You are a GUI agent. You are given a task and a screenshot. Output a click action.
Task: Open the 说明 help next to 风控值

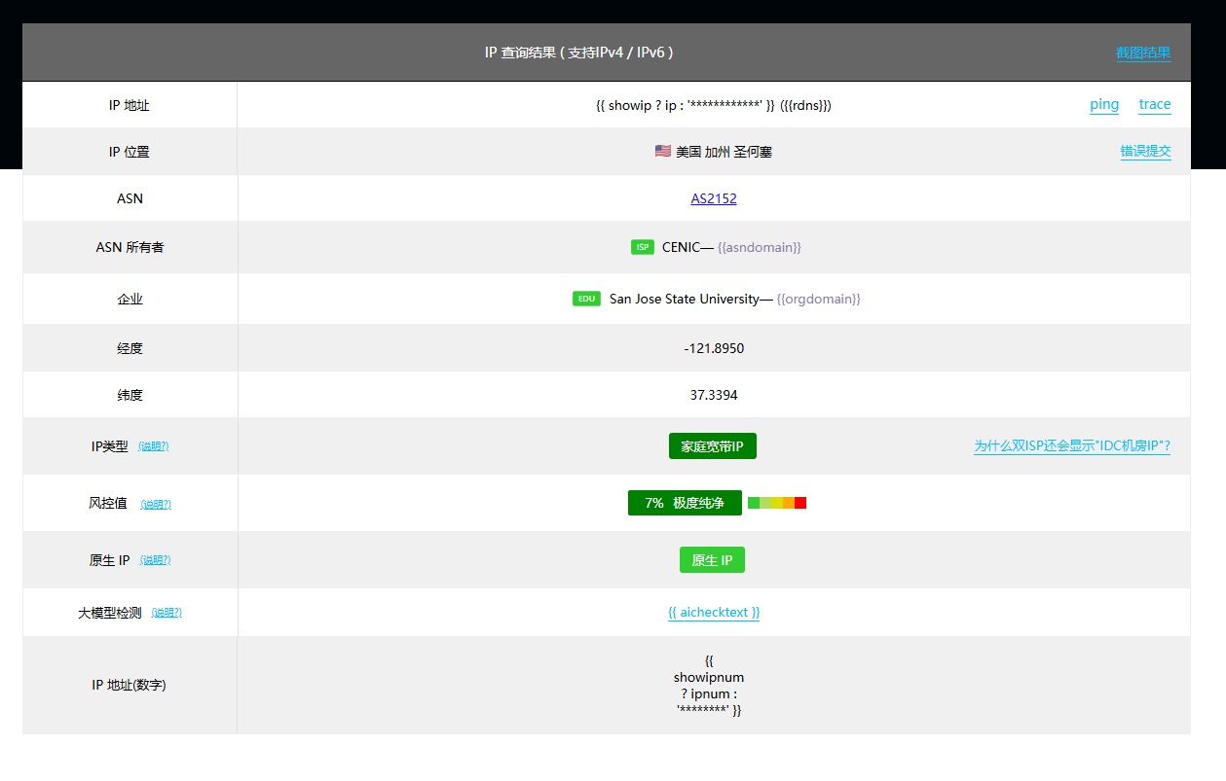tap(156, 504)
